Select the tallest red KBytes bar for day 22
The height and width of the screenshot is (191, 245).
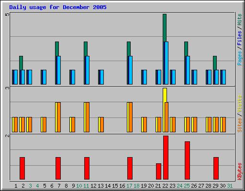pos(166,158)
